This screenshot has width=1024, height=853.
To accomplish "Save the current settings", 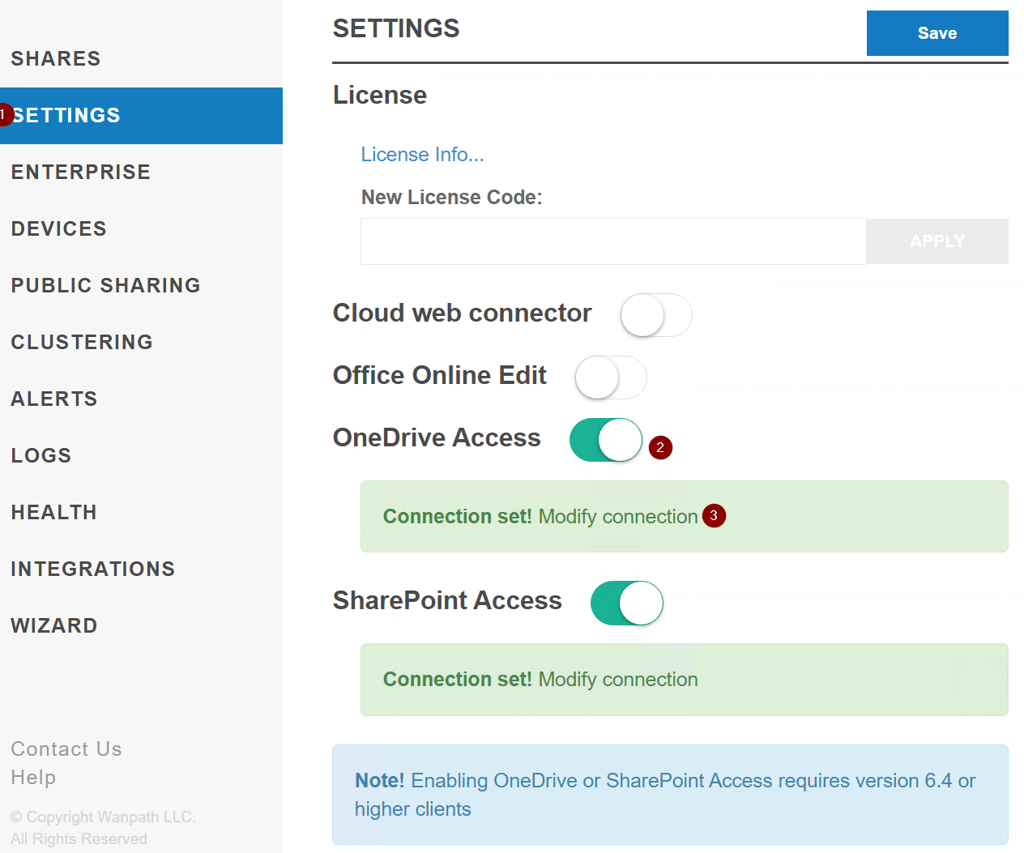I will pos(937,33).
